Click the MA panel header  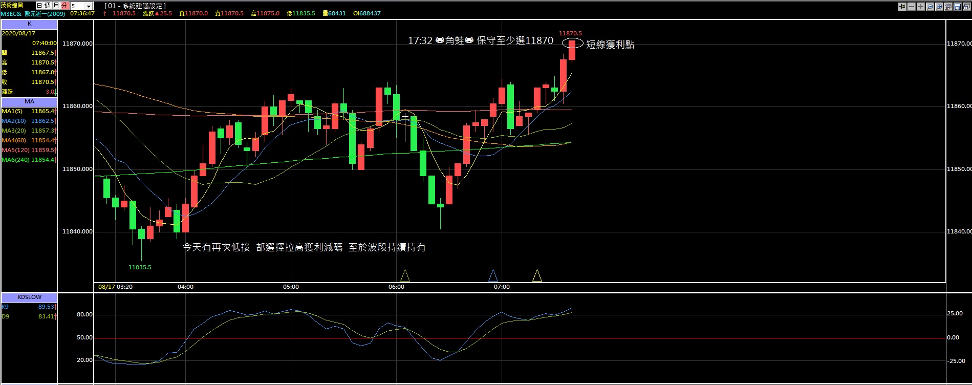tap(29, 101)
